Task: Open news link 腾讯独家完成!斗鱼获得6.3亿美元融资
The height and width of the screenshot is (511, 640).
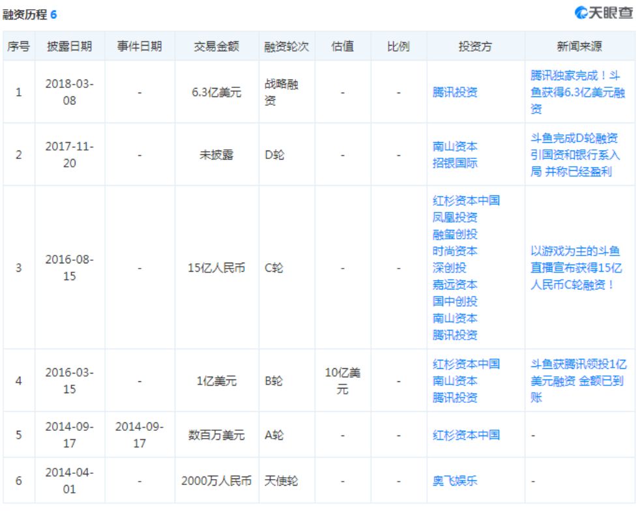Action: (577, 93)
